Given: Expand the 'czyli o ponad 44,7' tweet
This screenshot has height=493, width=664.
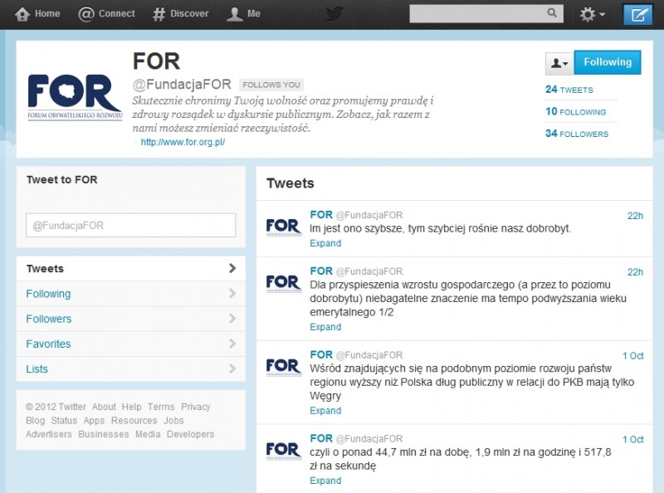Looking at the screenshot, I should coord(325,481).
